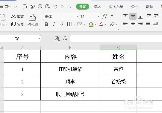Click the eraser clear icon

(x=112, y=24)
